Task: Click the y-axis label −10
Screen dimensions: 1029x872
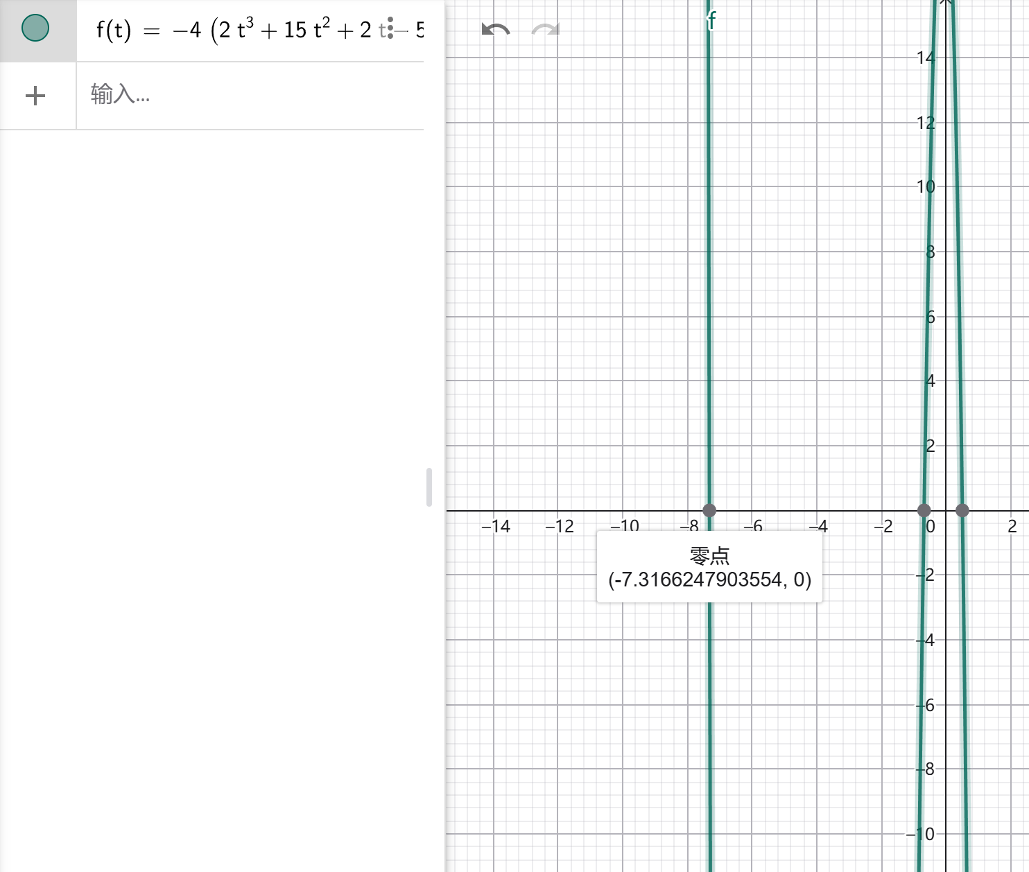Action: pos(921,834)
